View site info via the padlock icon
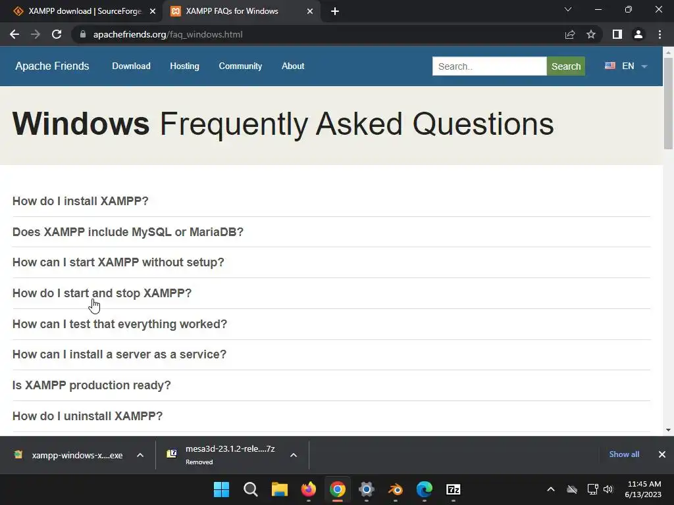 tap(83, 34)
